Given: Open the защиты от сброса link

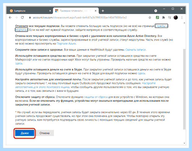Looking at the screenshot, I should pyautogui.click(x=96, y=97).
